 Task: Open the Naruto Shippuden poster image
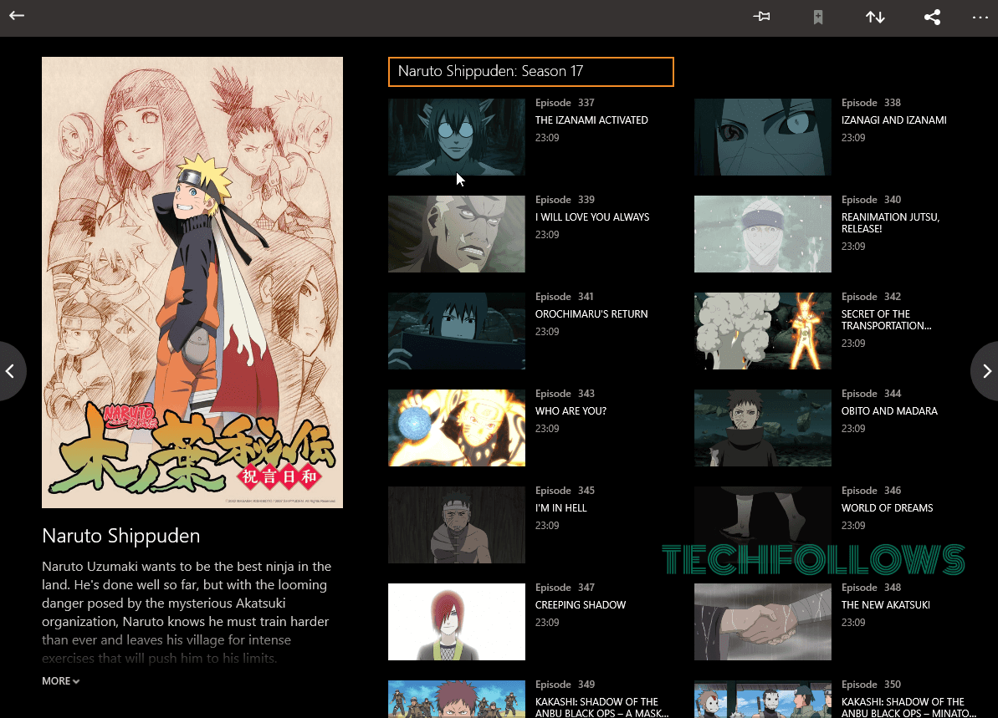click(x=192, y=283)
